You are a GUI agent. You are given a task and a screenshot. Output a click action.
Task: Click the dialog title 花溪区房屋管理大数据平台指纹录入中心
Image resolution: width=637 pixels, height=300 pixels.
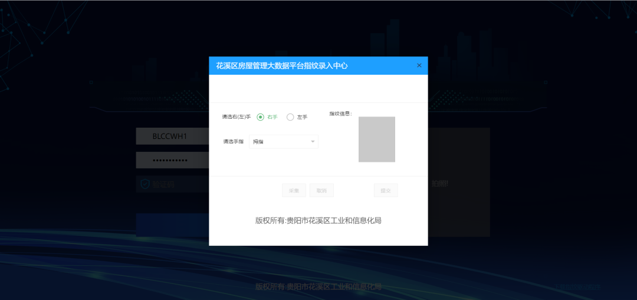(x=282, y=66)
